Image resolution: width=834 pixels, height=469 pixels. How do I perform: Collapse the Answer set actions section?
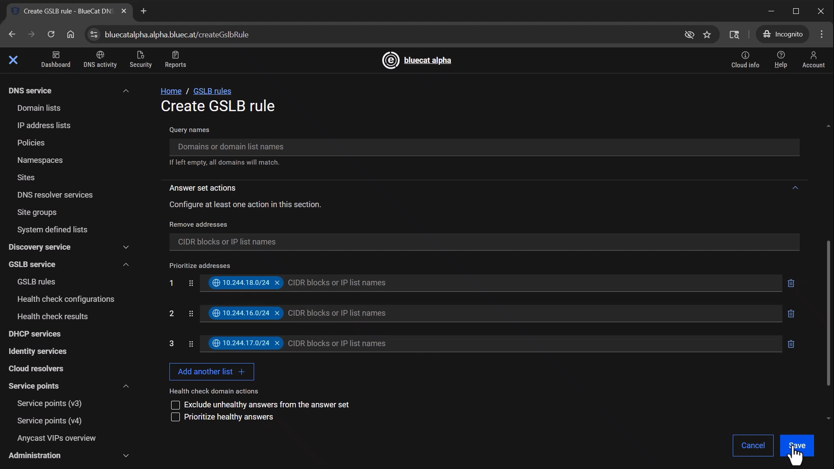pos(795,188)
